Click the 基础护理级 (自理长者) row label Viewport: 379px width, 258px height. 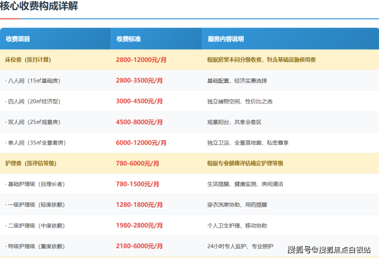tap(35, 184)
